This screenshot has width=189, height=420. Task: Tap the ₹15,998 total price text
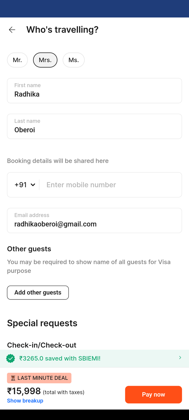pos(24,391)
